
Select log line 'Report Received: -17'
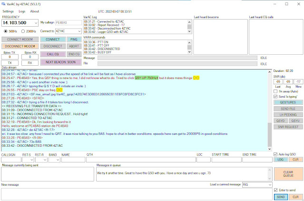[104, 25]
